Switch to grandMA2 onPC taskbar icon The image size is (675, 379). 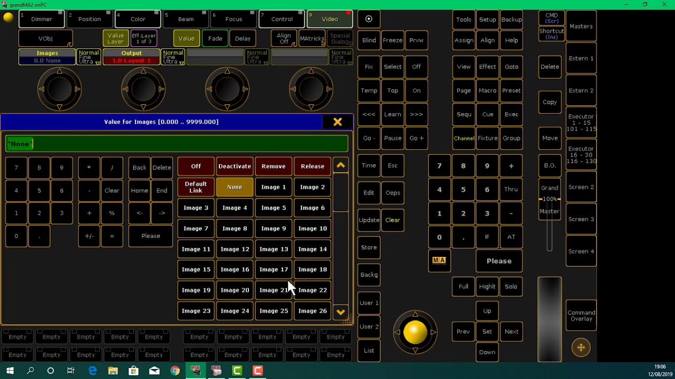[x=196, y=371]
